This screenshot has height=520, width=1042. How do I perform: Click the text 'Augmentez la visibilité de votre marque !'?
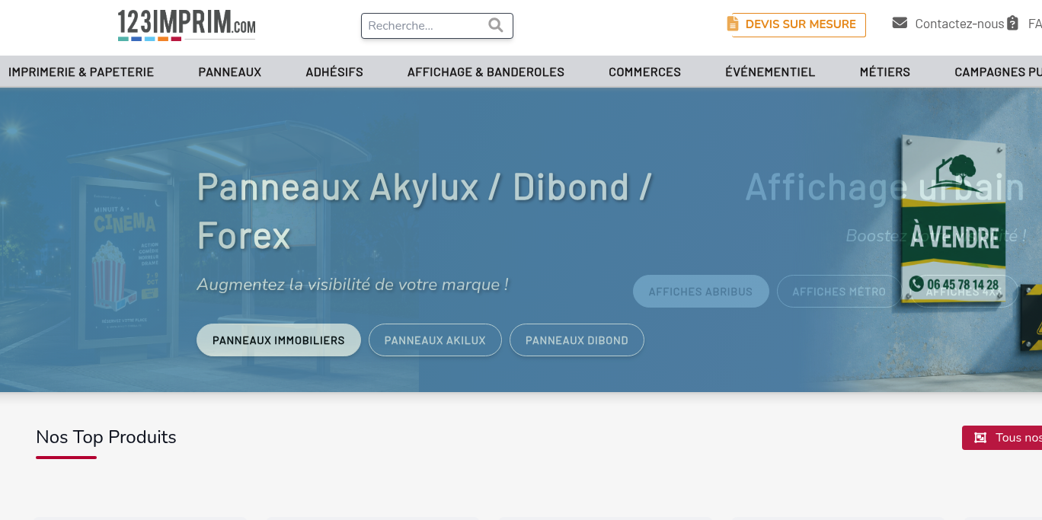click(x=353, y=285)
